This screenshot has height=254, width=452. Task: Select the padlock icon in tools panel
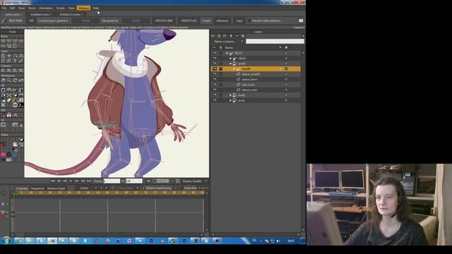point(9,115)
